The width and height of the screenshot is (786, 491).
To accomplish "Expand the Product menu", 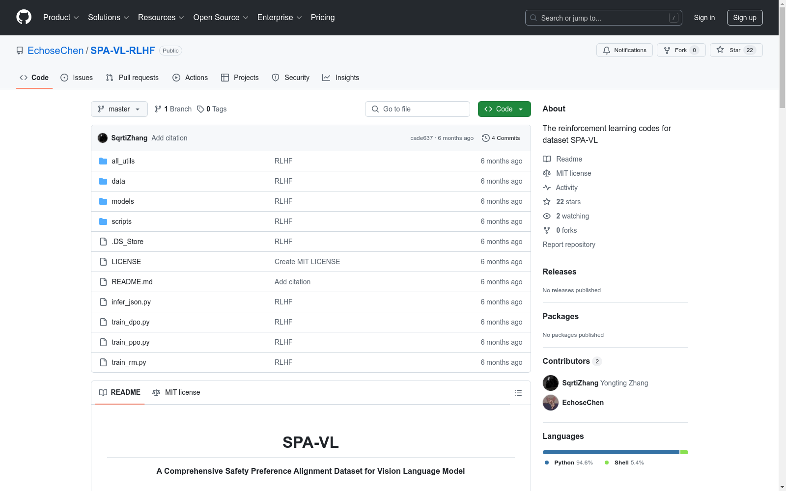I will coord(61,17).
